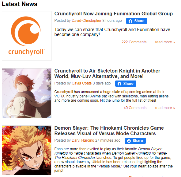Open the Crunchyroll logo thumbnail

coord(27,36)
